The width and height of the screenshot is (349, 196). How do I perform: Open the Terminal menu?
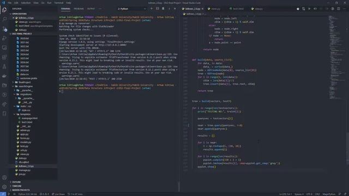pos(59,3)
